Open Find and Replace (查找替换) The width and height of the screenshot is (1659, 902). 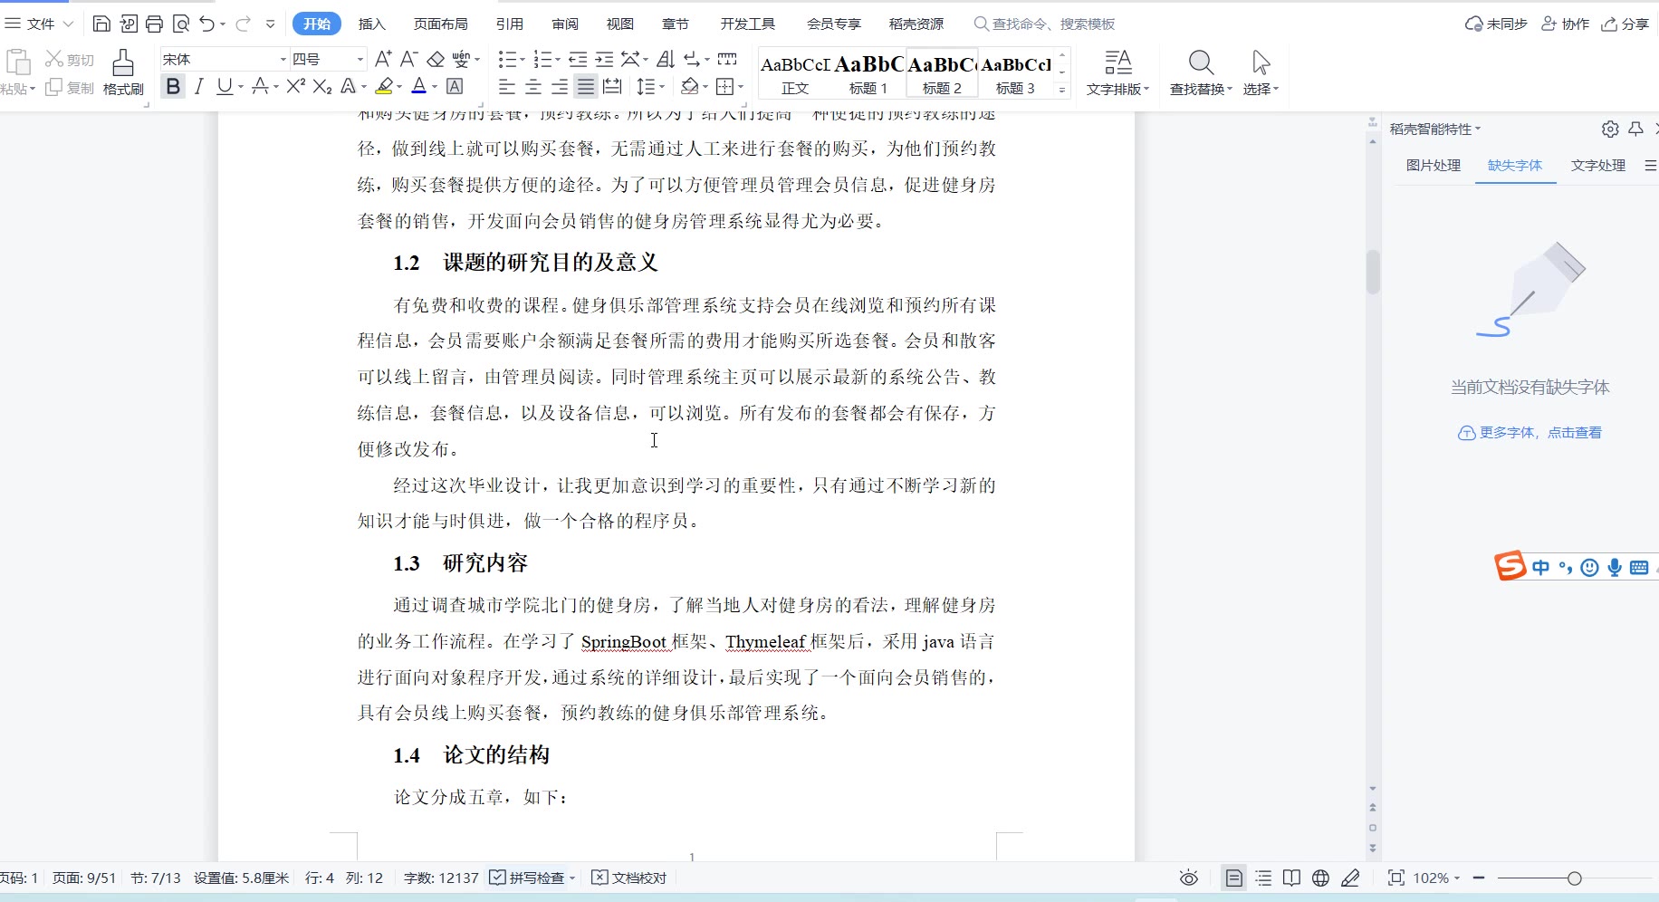pos(1201,72)
